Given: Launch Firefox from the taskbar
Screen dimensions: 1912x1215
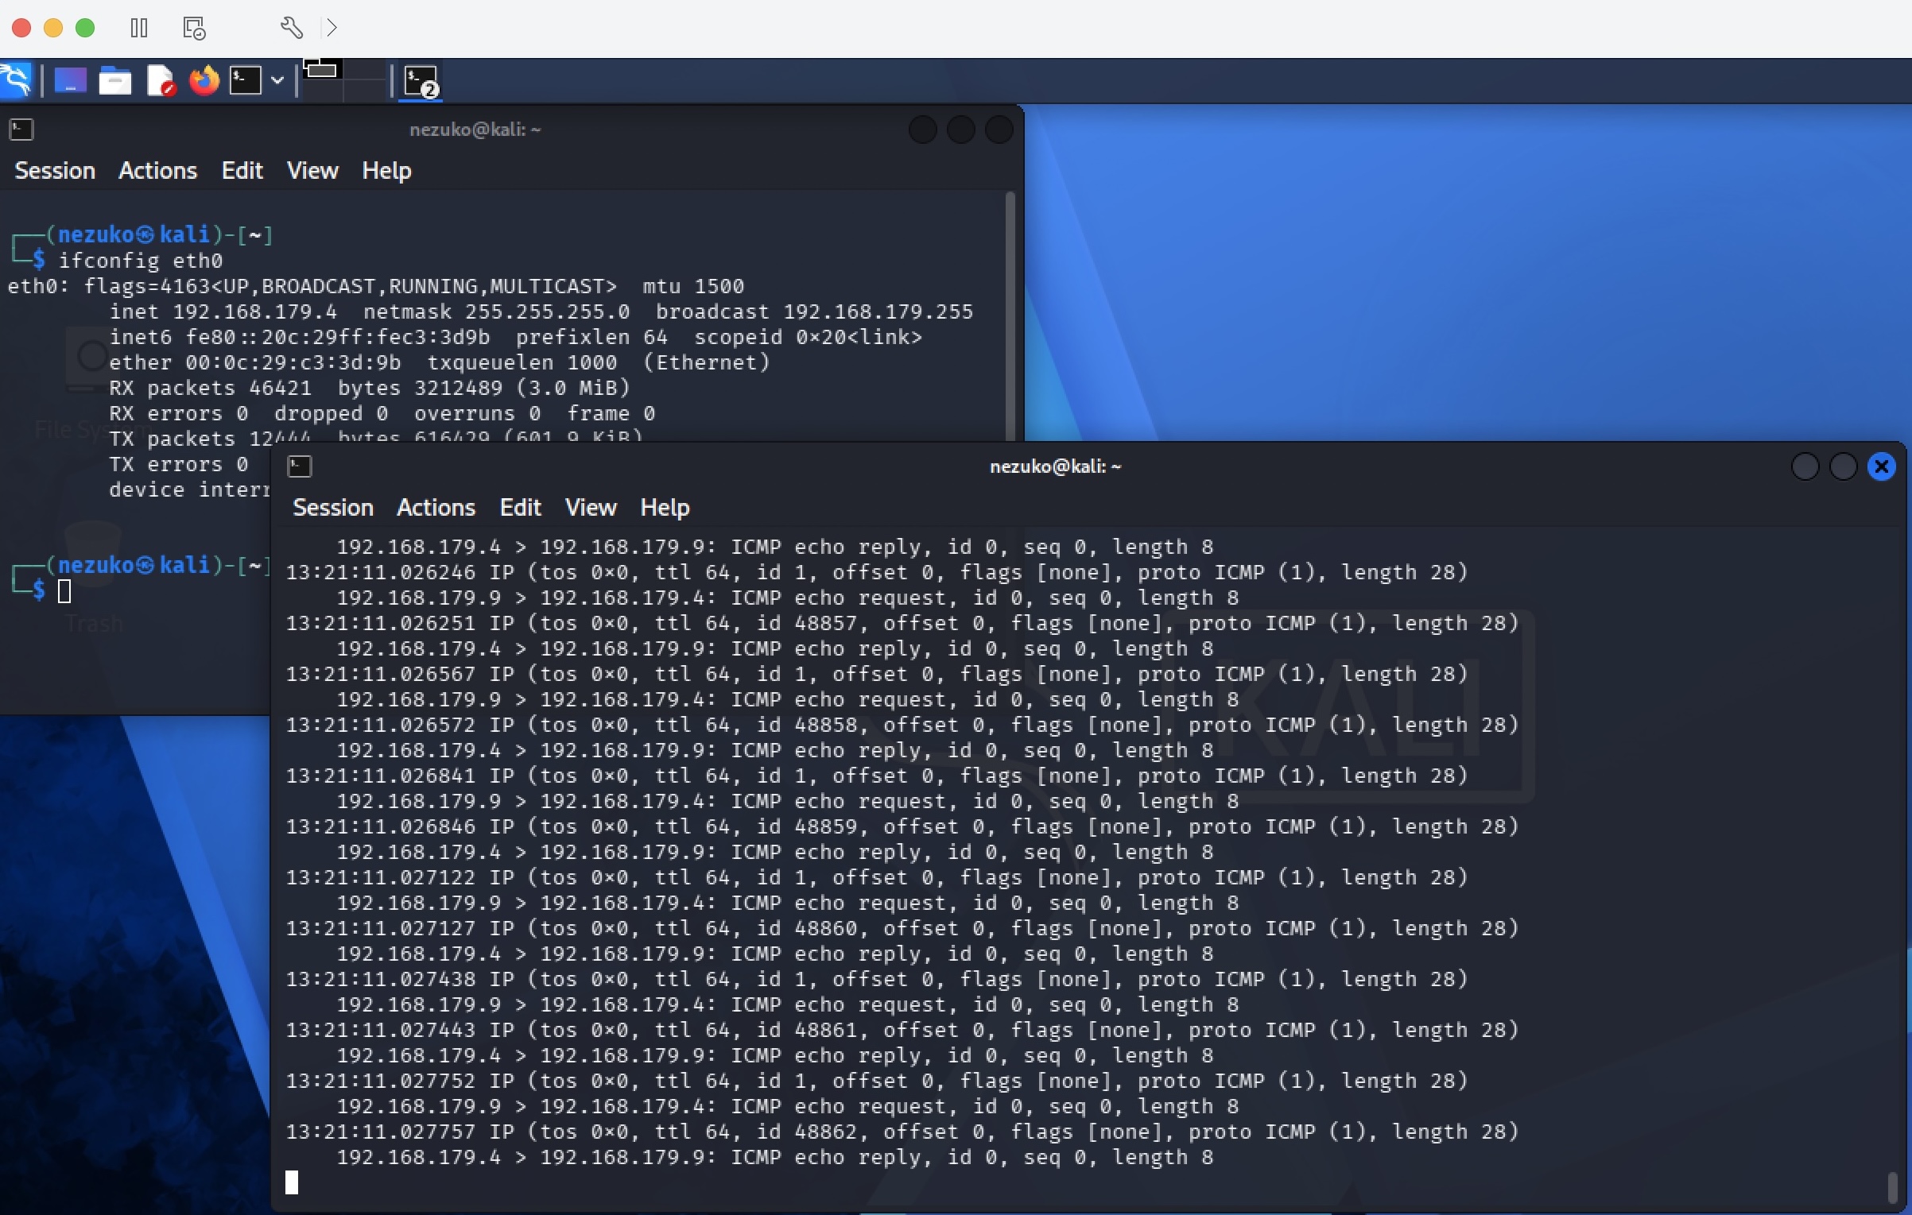Looking at the screenshot, I should (203, 79).
